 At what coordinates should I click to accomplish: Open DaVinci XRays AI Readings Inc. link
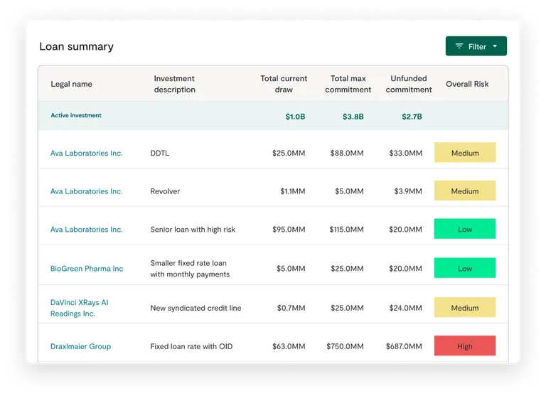[x=79, y=308]
